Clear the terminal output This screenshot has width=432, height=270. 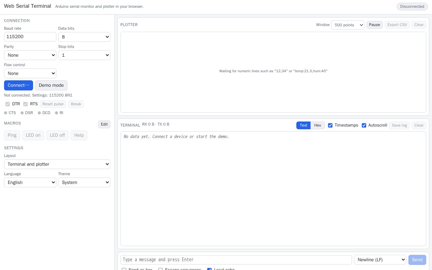click(x=419, y=125)
